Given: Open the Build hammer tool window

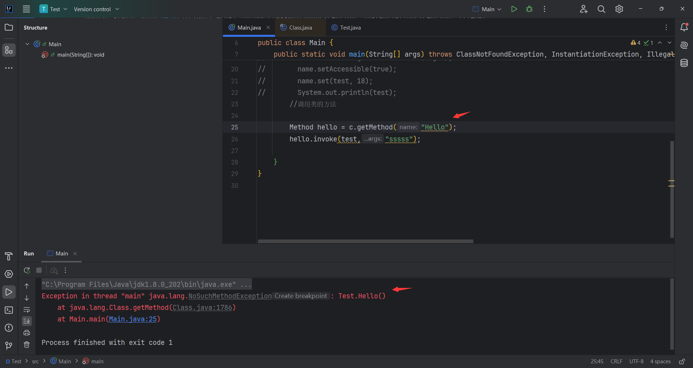Looking at the screenshot, I should [9, 256].
